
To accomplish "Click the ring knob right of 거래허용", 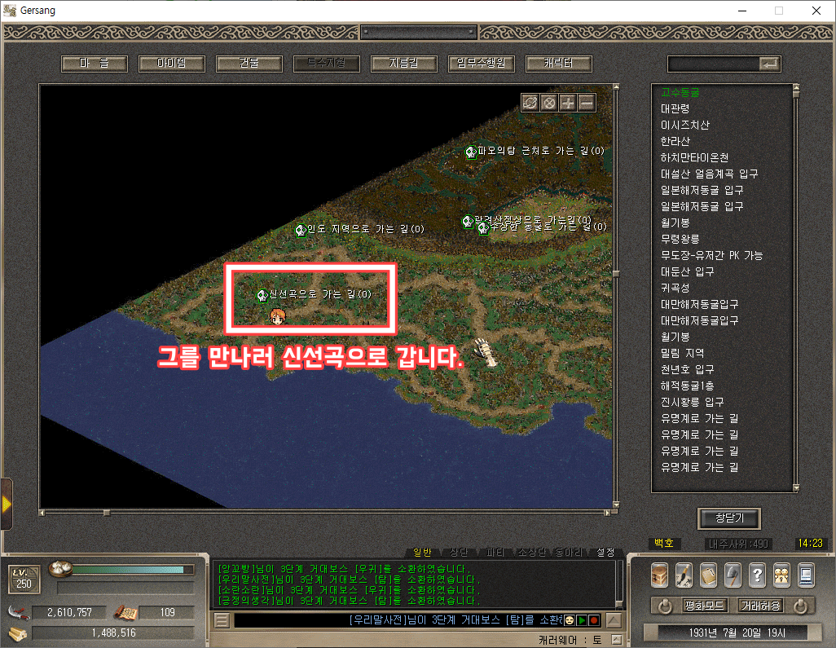I will [x=800, y=606].
